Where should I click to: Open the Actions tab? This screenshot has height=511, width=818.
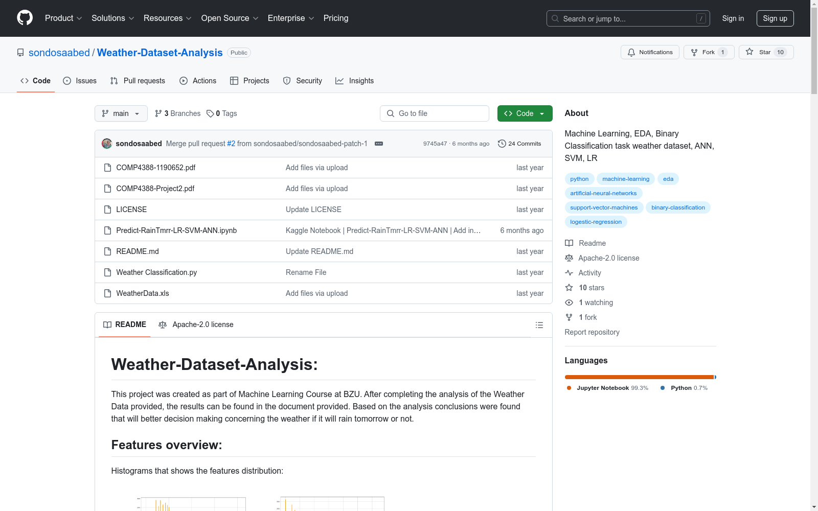coord(198,81)
